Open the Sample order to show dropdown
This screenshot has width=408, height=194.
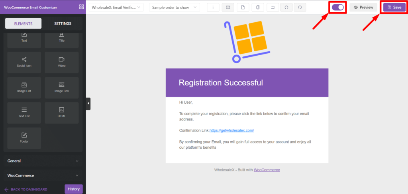(x=175, y=8)
